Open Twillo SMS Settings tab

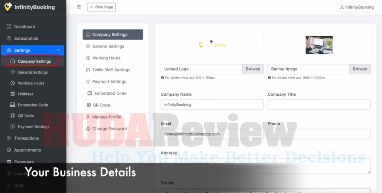pyautogui.click(x=113, y=70)
